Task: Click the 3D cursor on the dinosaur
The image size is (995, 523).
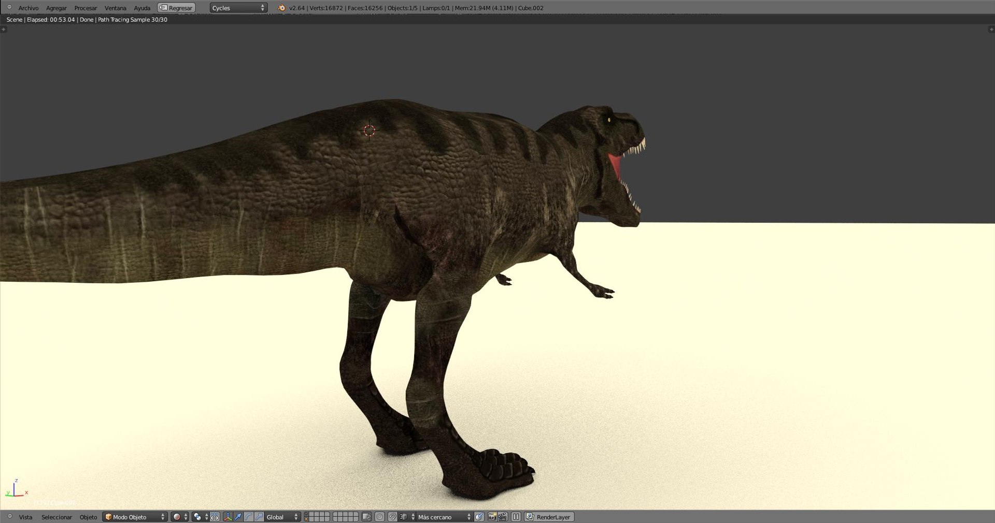Action: (x=369, y=130)
